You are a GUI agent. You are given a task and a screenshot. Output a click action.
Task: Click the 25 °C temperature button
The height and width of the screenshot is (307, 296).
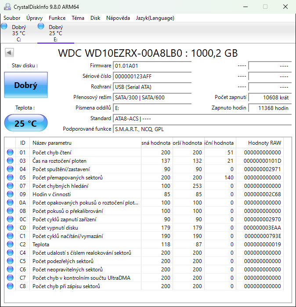26,123
